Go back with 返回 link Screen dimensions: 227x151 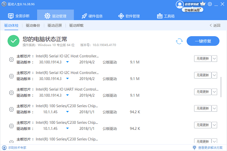[215, 25]
